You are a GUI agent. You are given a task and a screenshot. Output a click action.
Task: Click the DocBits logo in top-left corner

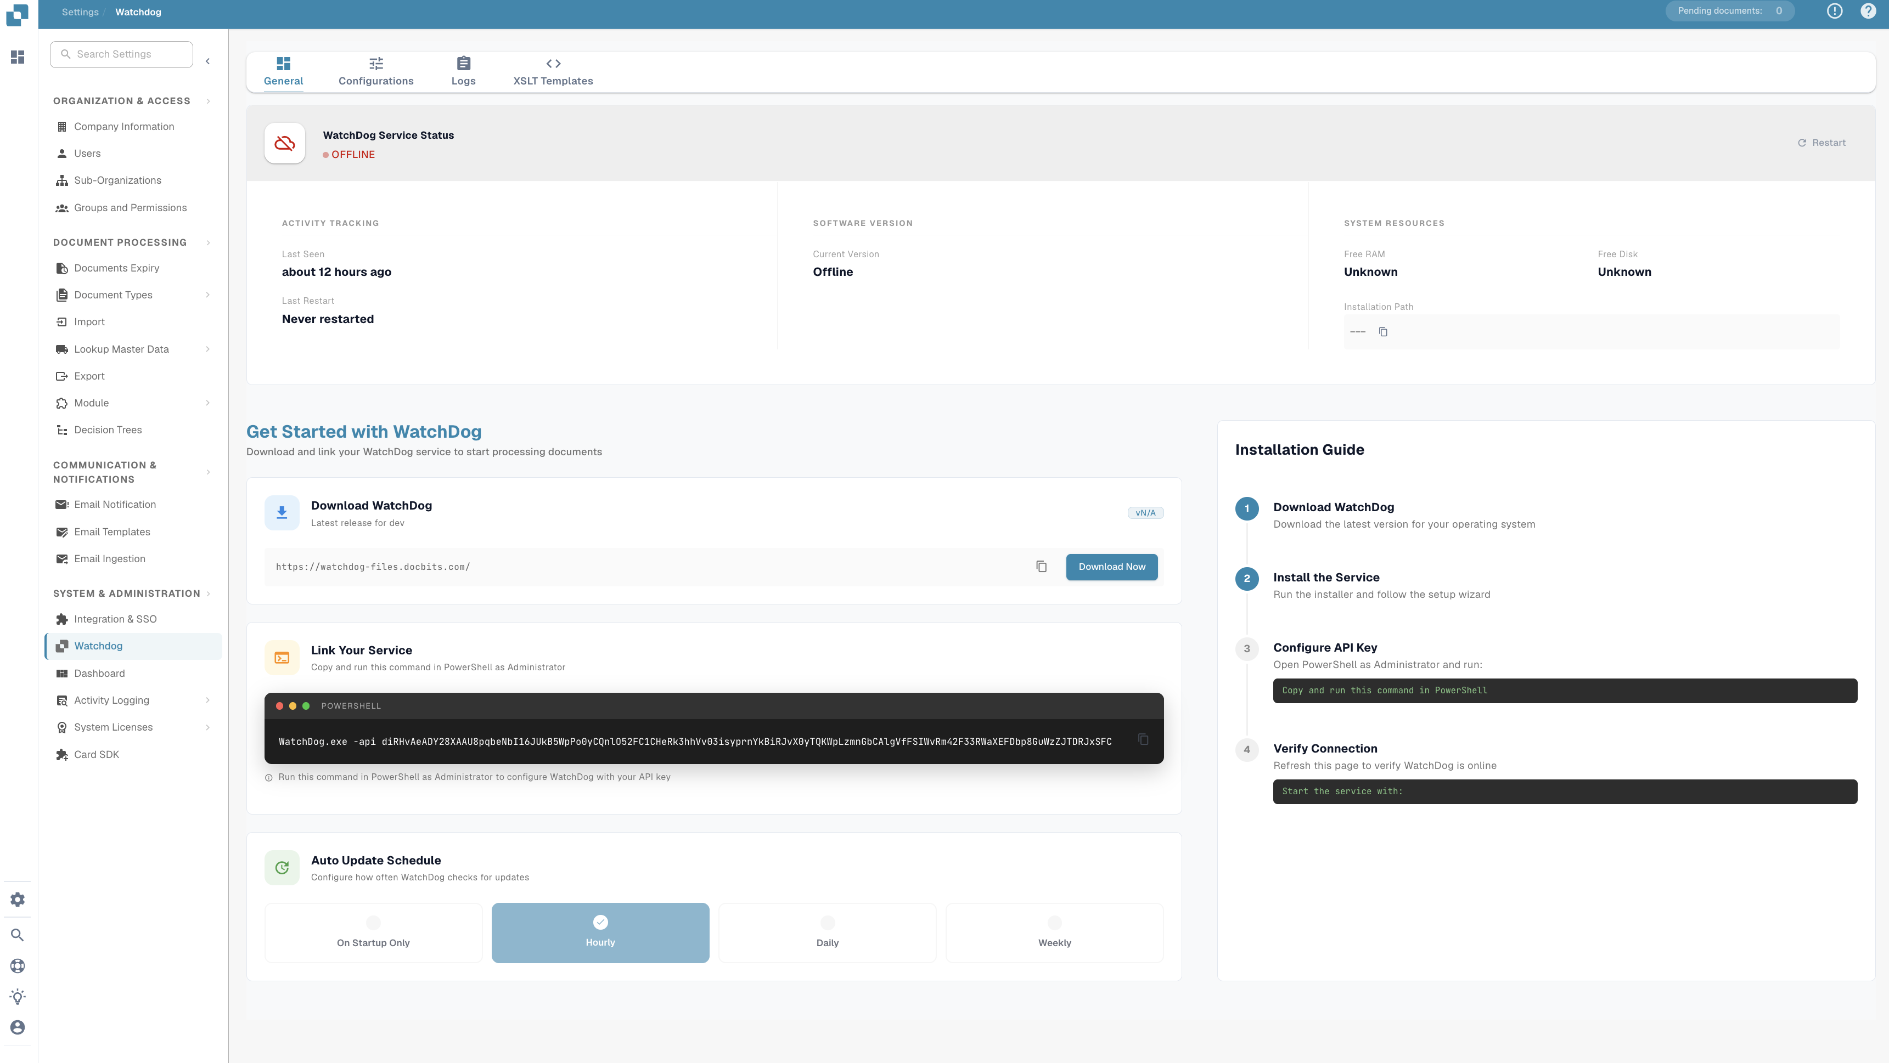pyautogui.click(x=17, y=15)
